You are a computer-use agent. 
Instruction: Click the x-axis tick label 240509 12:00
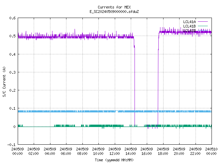pos(114,151)
